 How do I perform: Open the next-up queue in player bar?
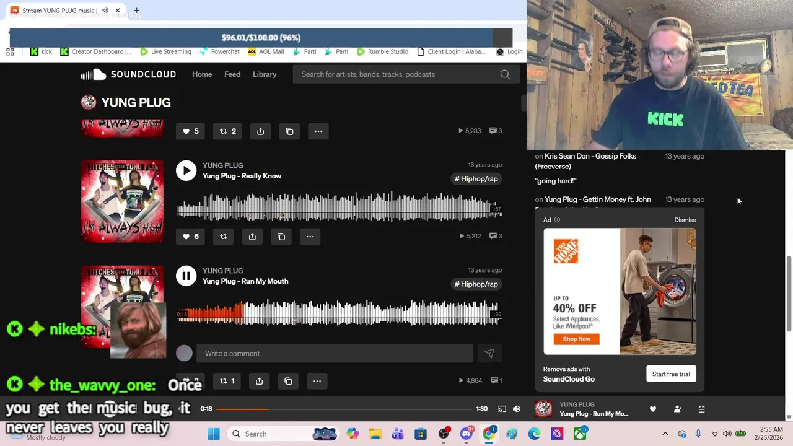point(701,409)
